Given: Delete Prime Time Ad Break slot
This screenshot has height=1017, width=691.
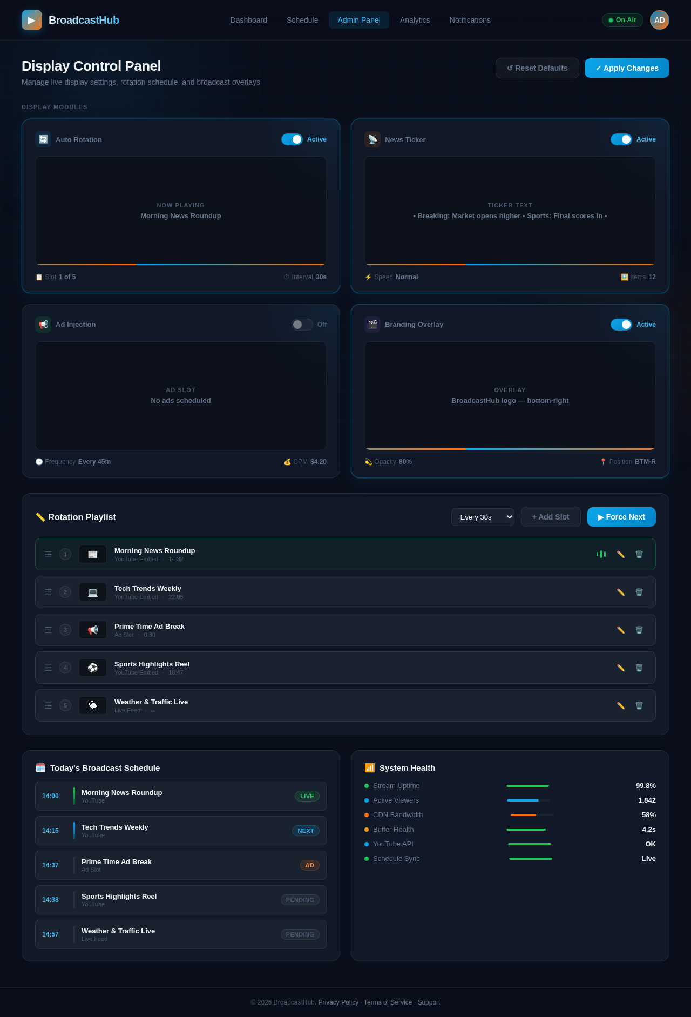Looking at the screenshot, I should point(639,630).
